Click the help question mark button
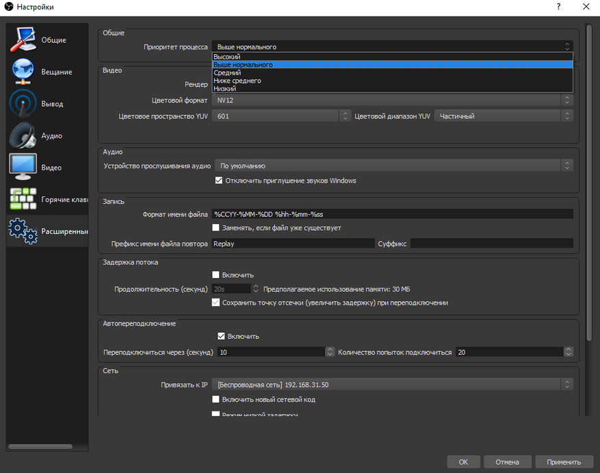This screenshot has height=473, width=600. click(558, 7)
